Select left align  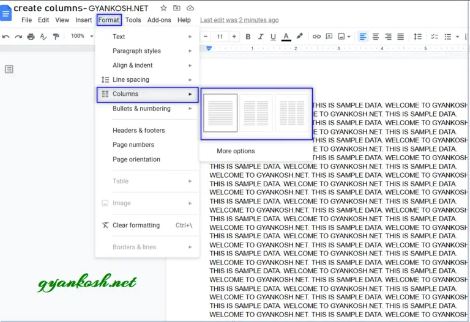pyautogui.click(x=363, y=37)
